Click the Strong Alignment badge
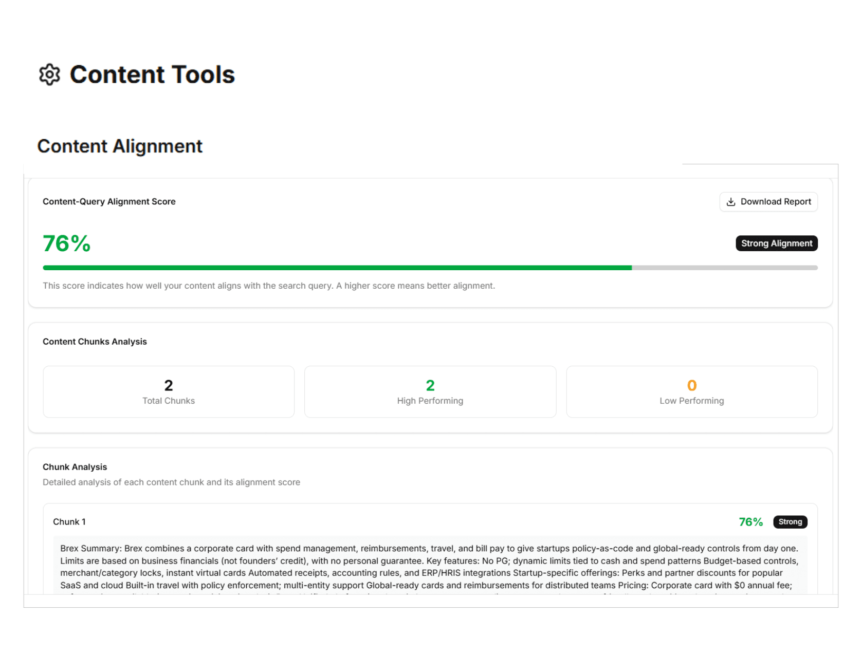Screen dimensions: 862x655 point(776,243)
